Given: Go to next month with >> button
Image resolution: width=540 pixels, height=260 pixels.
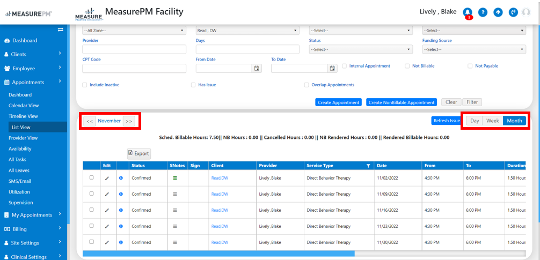Looking at the screenshot, I should point(129,121).
